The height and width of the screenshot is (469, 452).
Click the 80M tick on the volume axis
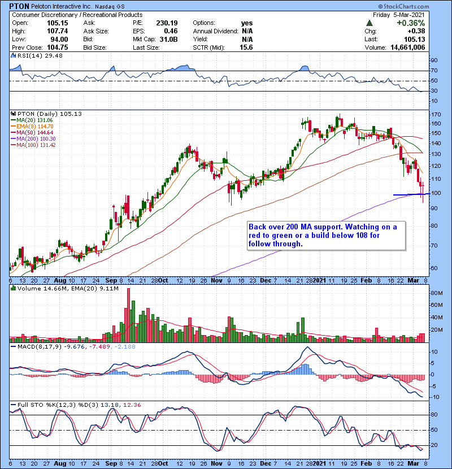point(437,293)
